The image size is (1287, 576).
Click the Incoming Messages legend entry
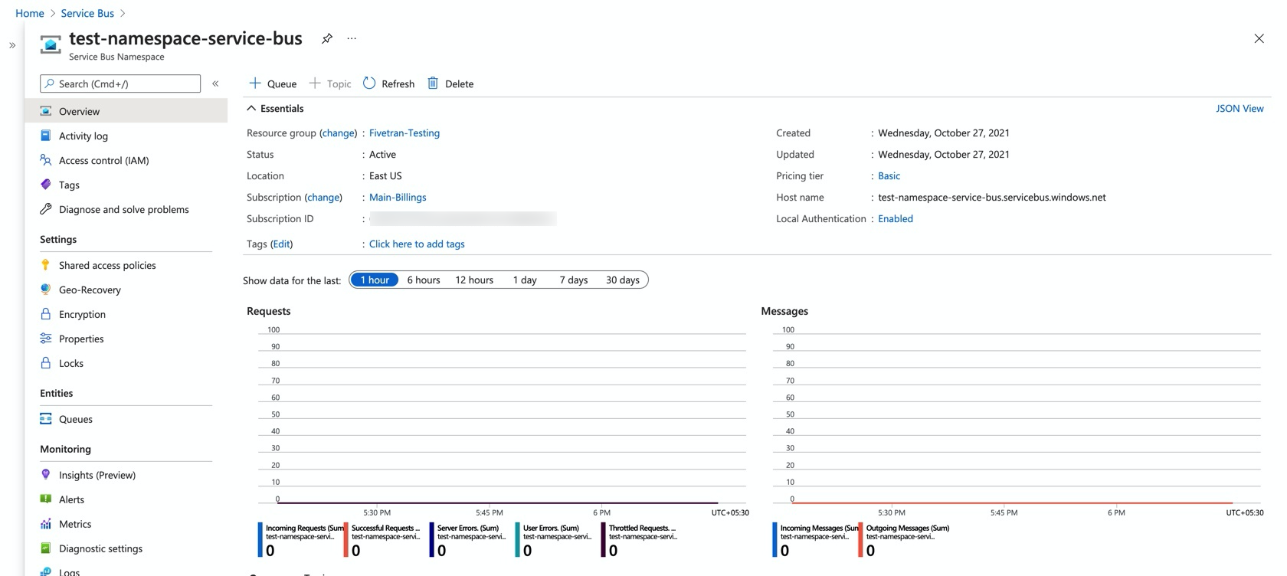(x=815, y=540)
